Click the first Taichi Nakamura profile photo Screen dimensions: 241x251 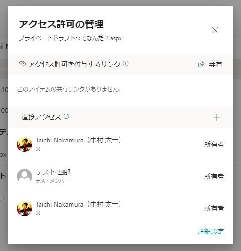pyautogui.click(x=24, y=144)
